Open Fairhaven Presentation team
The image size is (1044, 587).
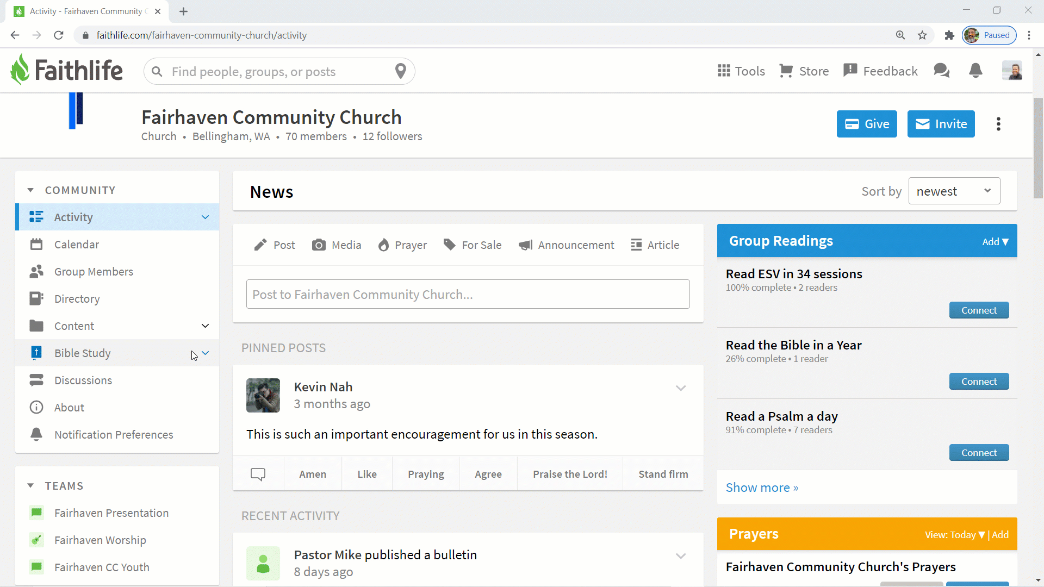coord(111,513)
